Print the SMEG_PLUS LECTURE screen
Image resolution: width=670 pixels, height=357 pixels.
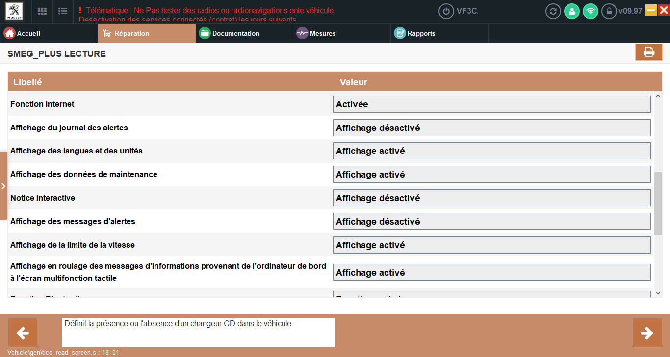648,52
